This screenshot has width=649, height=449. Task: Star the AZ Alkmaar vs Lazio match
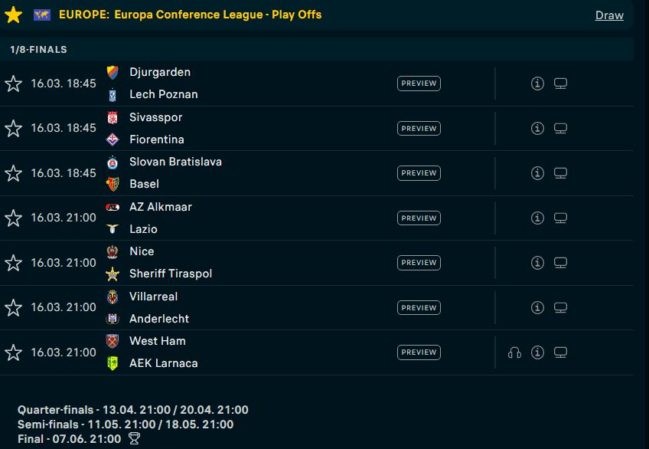tap(13, 218)
